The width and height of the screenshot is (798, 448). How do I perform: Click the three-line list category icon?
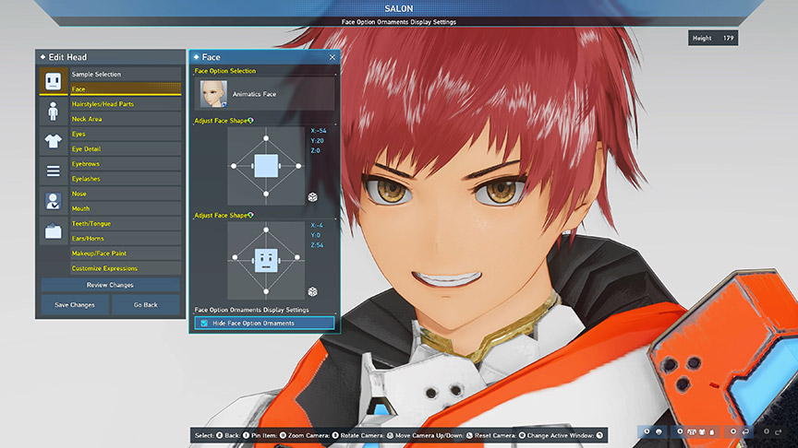point(53,171)
